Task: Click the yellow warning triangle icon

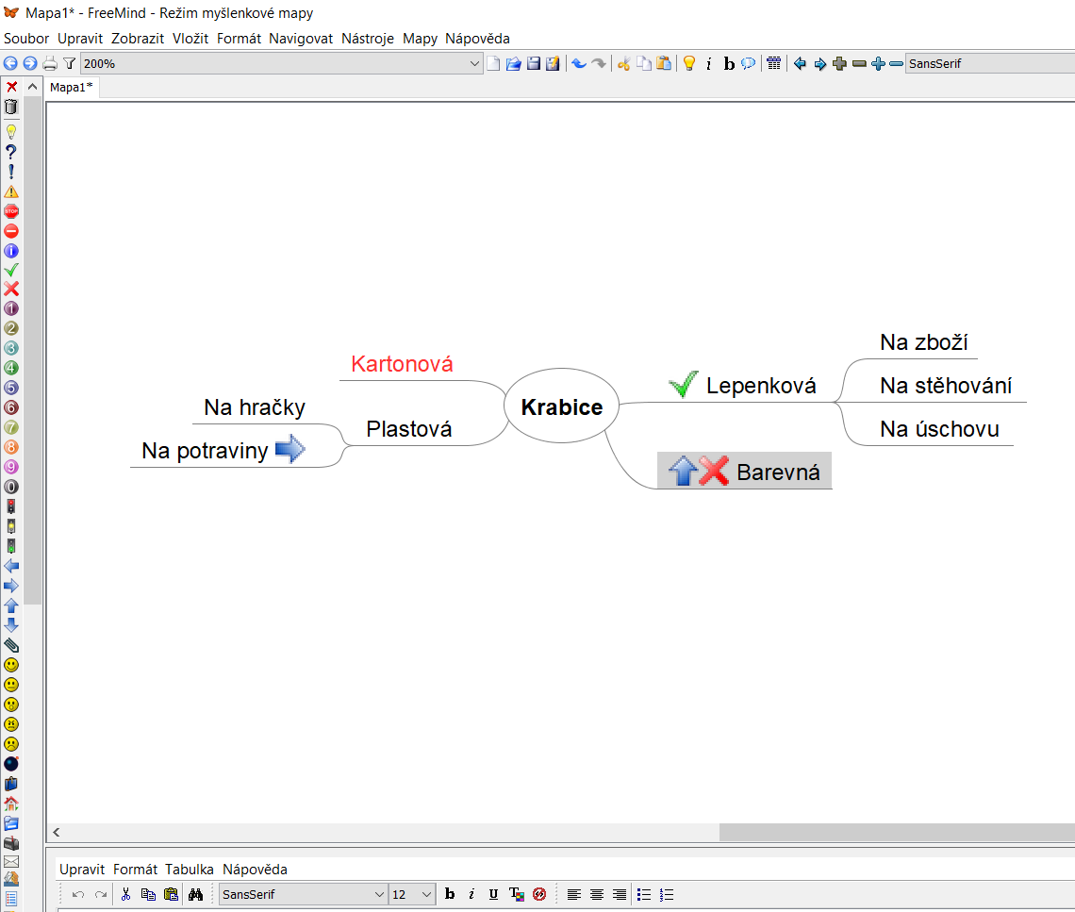Action: tap(11, 191)
